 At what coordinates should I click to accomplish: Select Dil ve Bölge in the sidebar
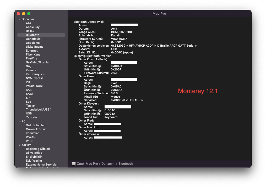tap(34, 153)
